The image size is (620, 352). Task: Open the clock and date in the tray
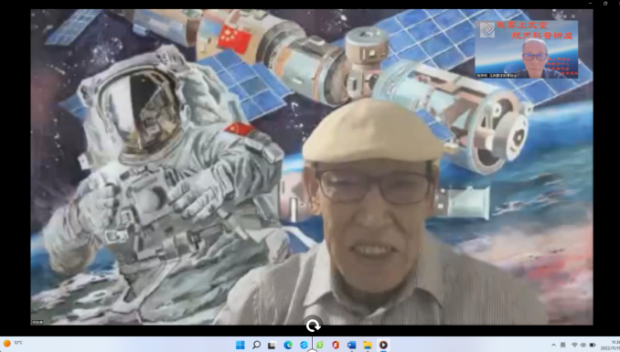[610, 345]
